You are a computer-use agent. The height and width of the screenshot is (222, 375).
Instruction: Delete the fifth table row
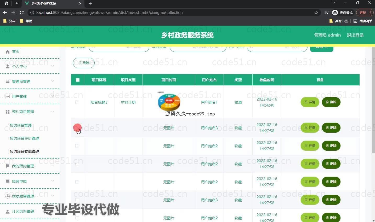point(331,182)
